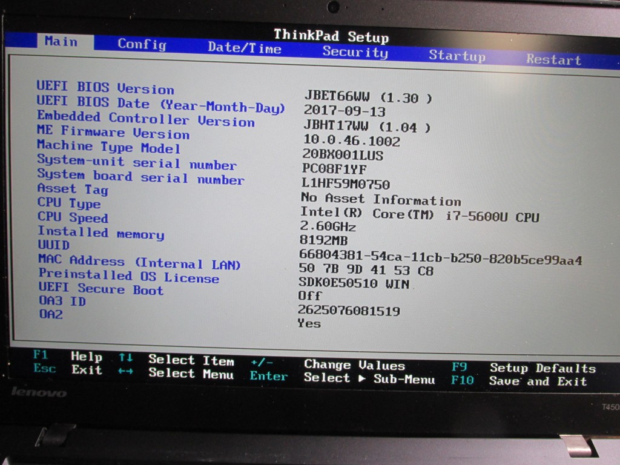Click System board serial number label
620x465 pixels.
click(140, 176)
